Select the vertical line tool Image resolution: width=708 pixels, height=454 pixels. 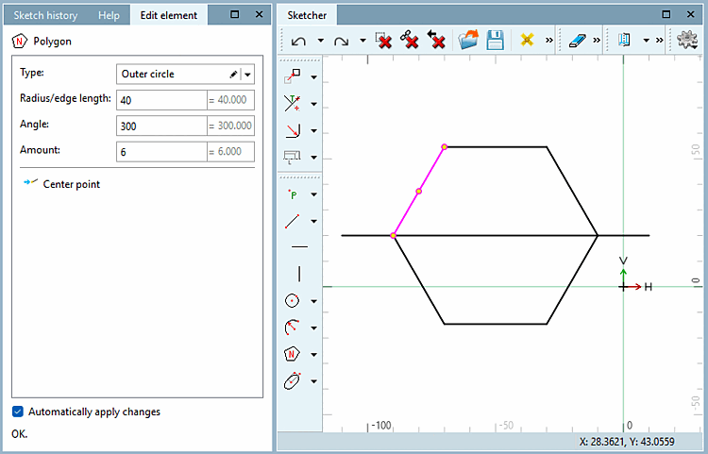coord(299,274)
